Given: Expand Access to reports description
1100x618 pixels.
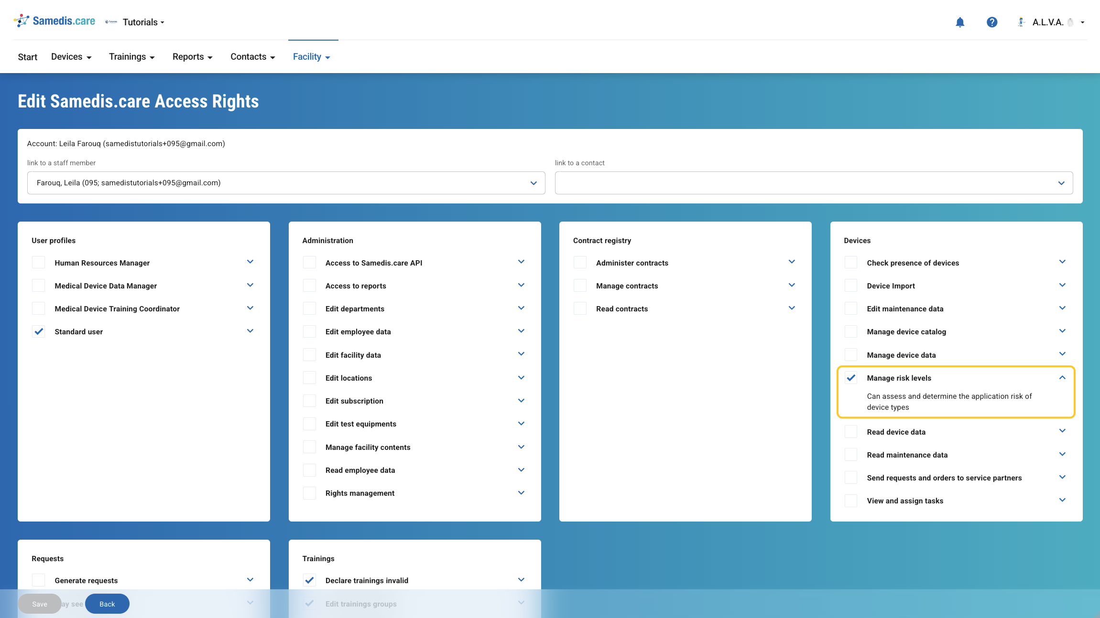Looking at the screenshot, I should click(521, 285).
